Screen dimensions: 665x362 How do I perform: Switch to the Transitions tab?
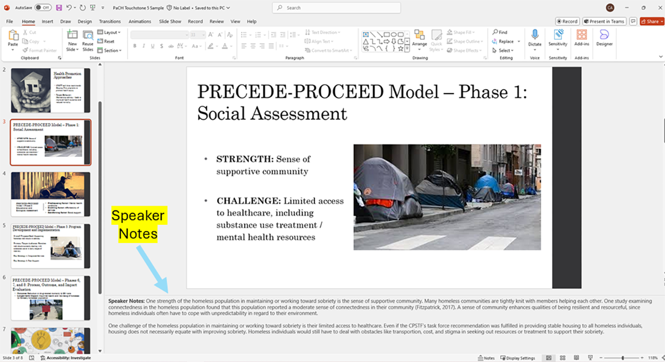pos(110,22)
